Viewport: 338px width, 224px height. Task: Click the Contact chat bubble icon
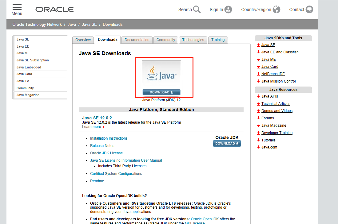(309, 10)
